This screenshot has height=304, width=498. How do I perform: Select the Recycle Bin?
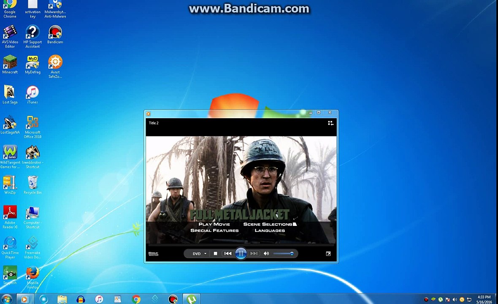(x=32, y=185)
